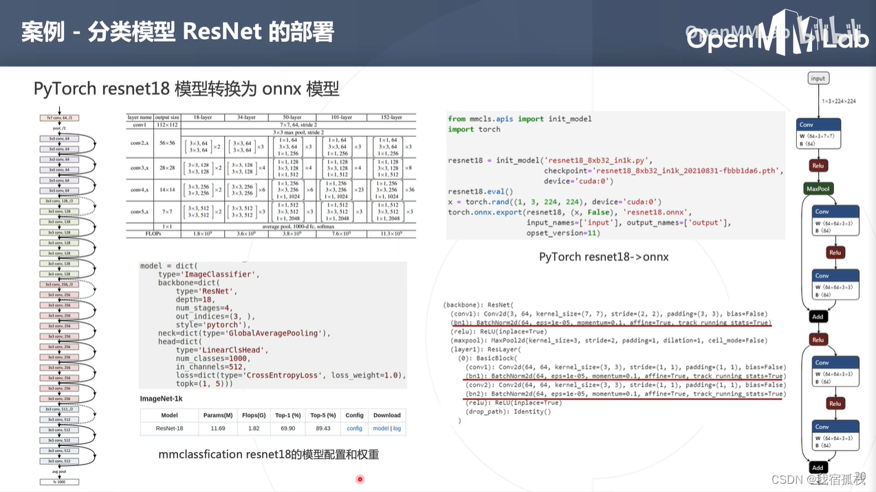Click the '(bn2): BatchNorm2d' line
The width and height of the screenshot is (876, 492).
[625, 394]
